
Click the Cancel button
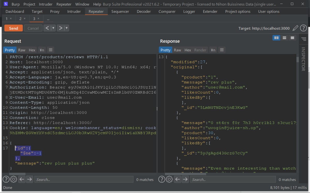(x=33, y=28)
